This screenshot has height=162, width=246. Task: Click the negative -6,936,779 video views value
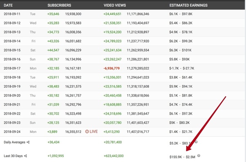click(x=112, y=68)
